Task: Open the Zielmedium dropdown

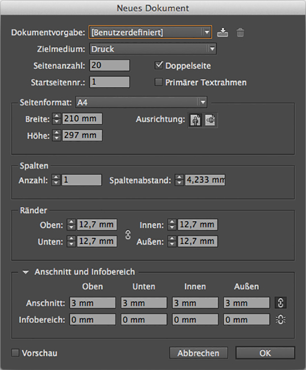Action: click(153, 49)
